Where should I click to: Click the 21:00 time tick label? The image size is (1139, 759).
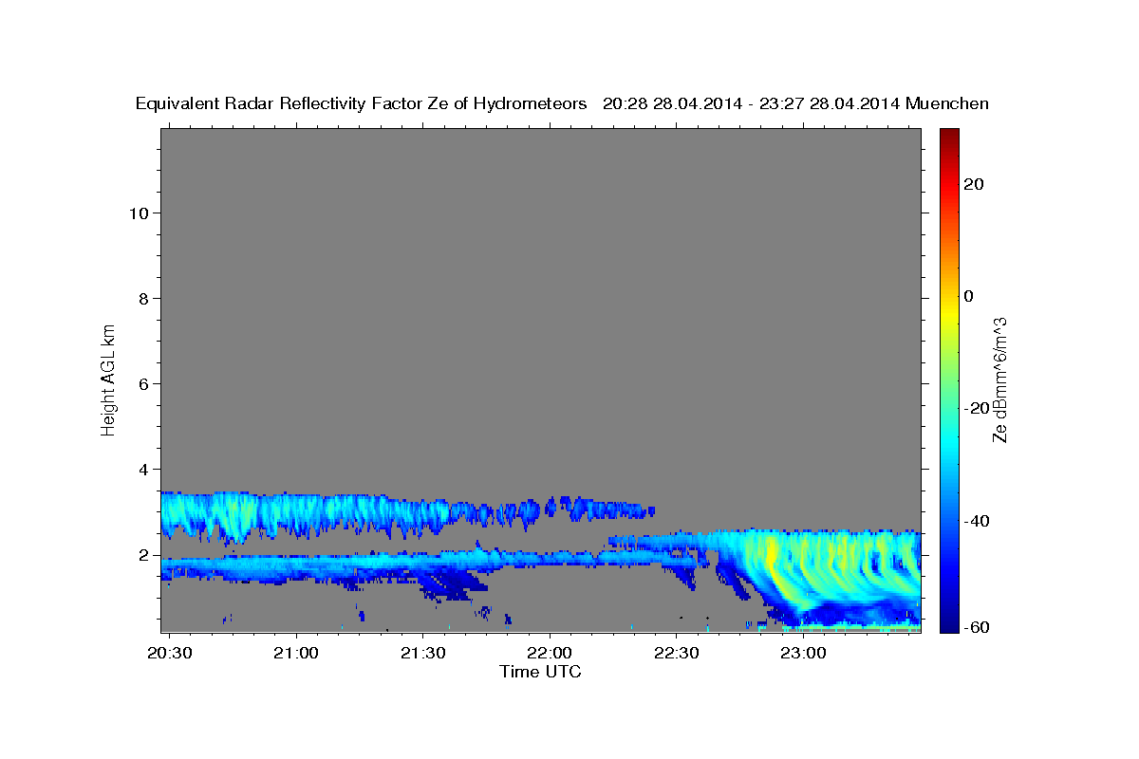[x=296, y=653]
